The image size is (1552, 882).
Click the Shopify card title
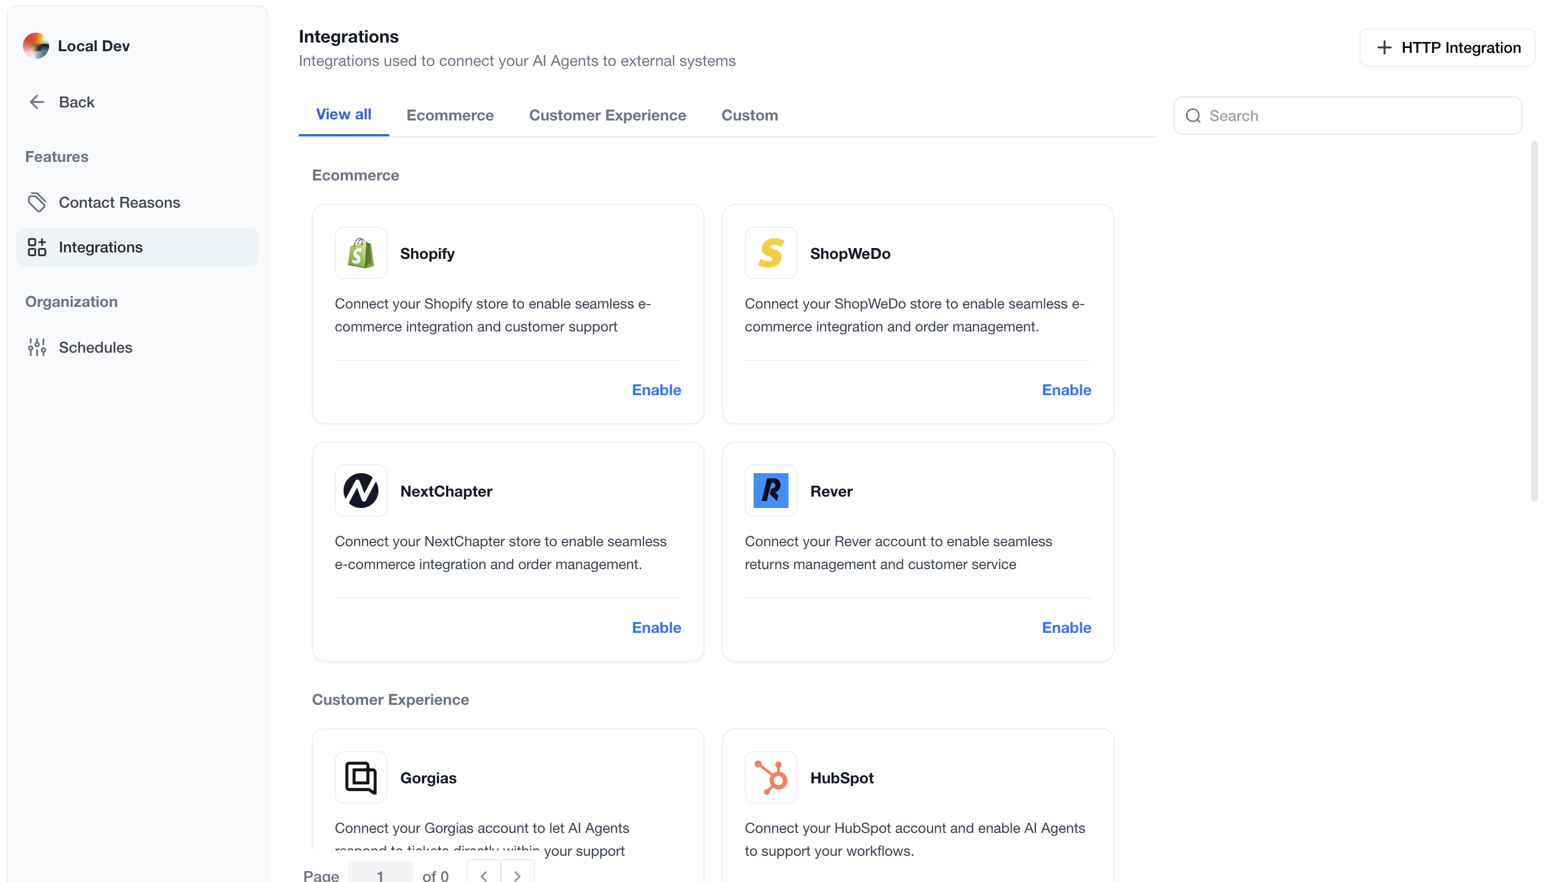(426, 253)
